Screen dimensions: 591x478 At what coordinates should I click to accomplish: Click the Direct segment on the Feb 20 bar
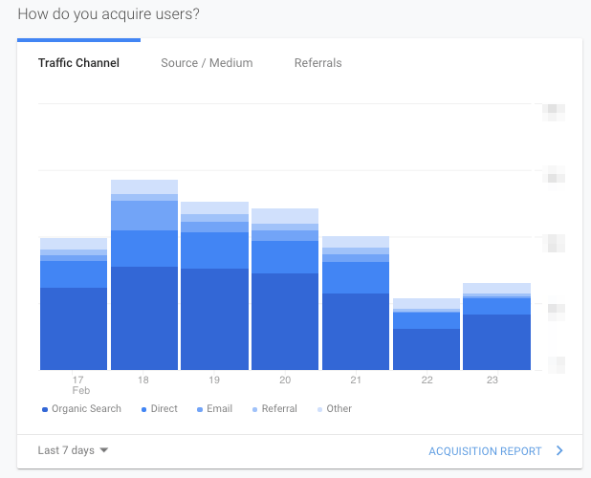(x=285, y=256)
